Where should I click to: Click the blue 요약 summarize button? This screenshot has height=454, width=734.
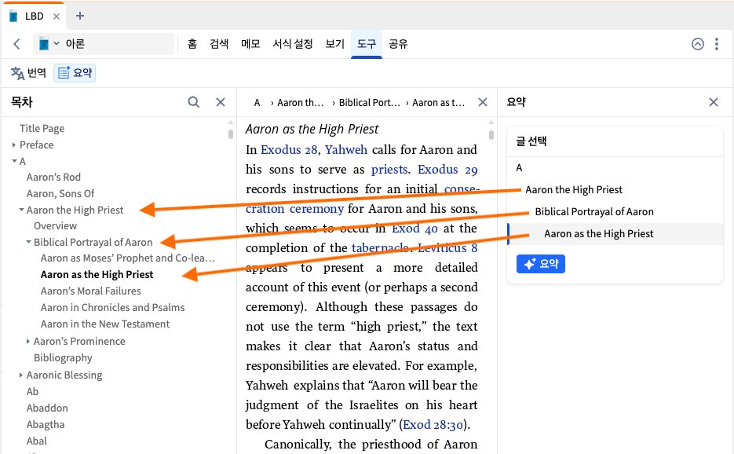[541, 264]
